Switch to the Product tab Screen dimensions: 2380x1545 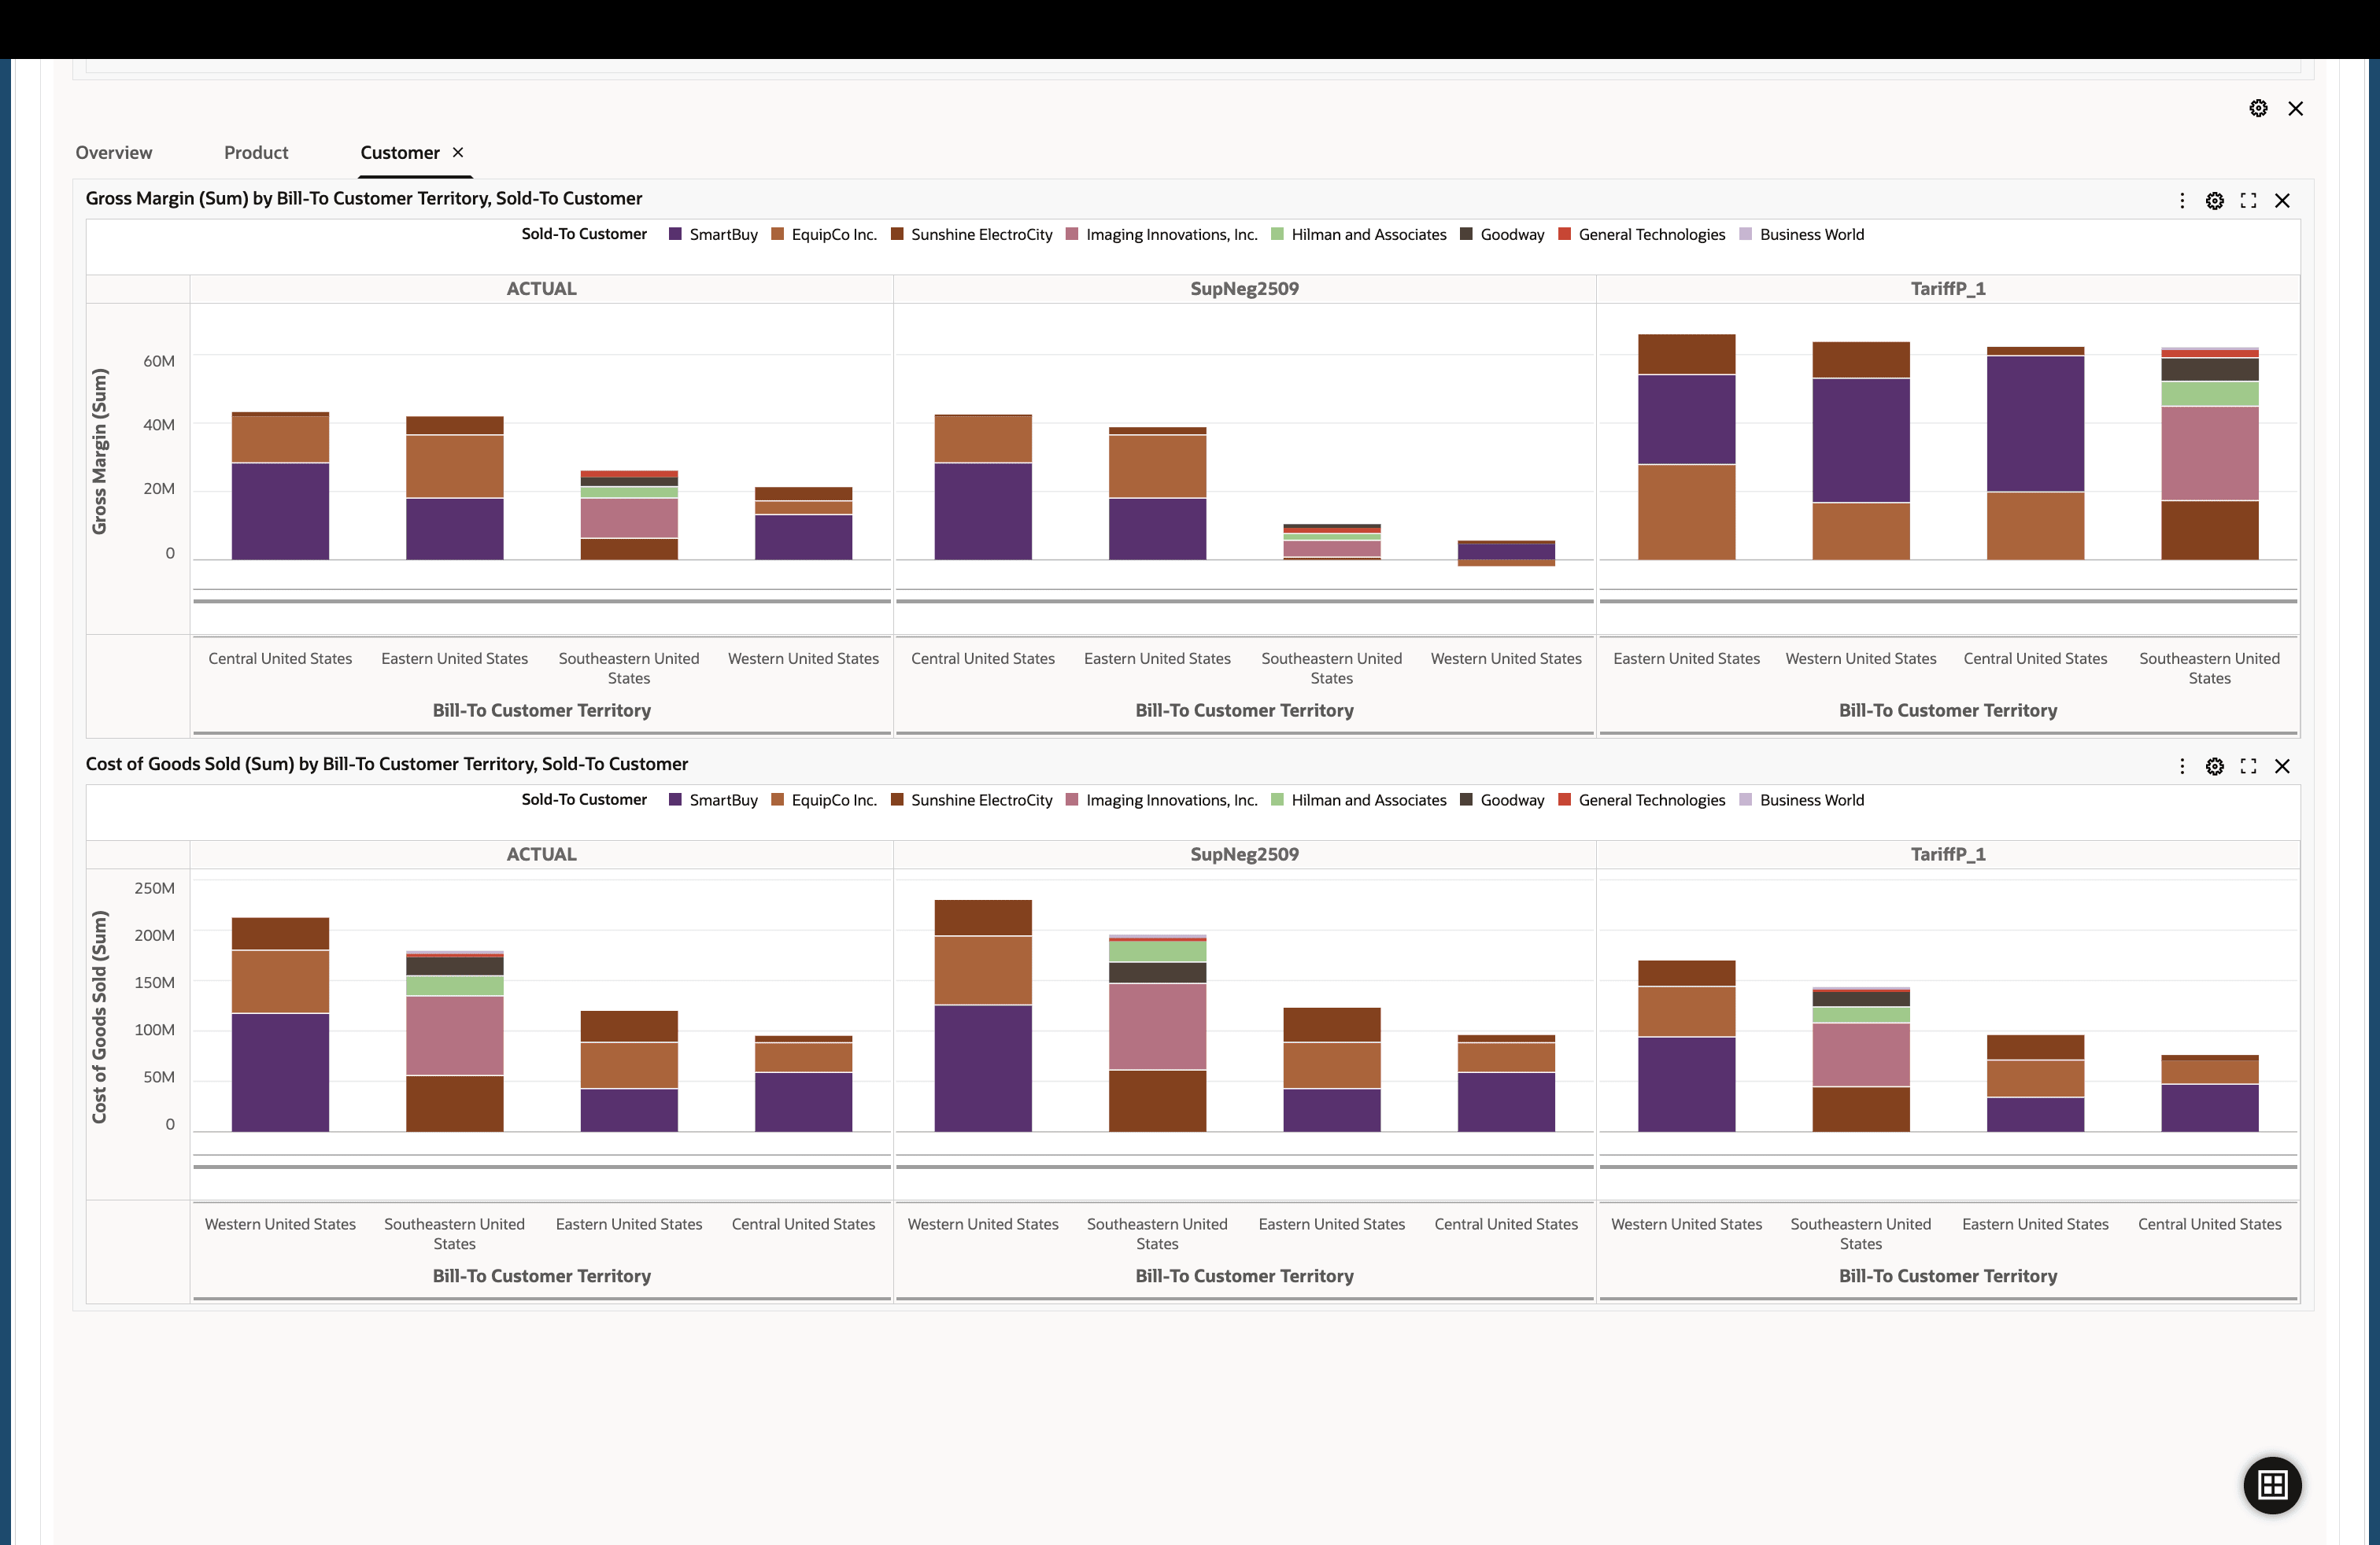click(x=256, y=152)
